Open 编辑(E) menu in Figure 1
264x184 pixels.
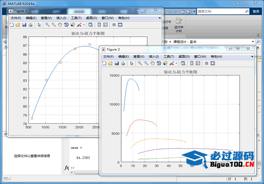click(x=31, y=18)
